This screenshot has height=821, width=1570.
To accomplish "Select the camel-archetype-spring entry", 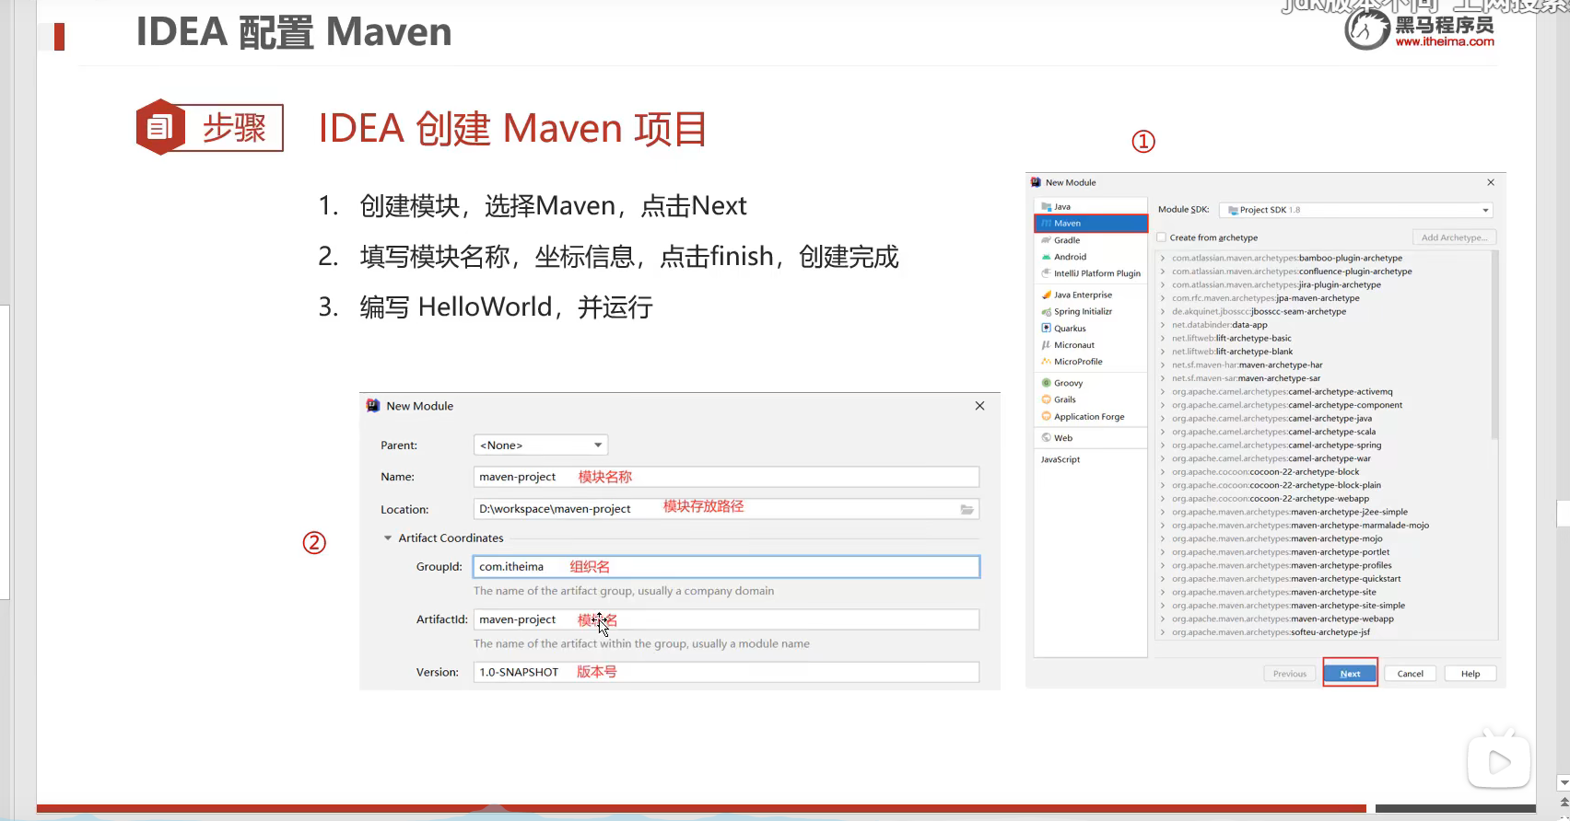I will [x=1276, y=445].
